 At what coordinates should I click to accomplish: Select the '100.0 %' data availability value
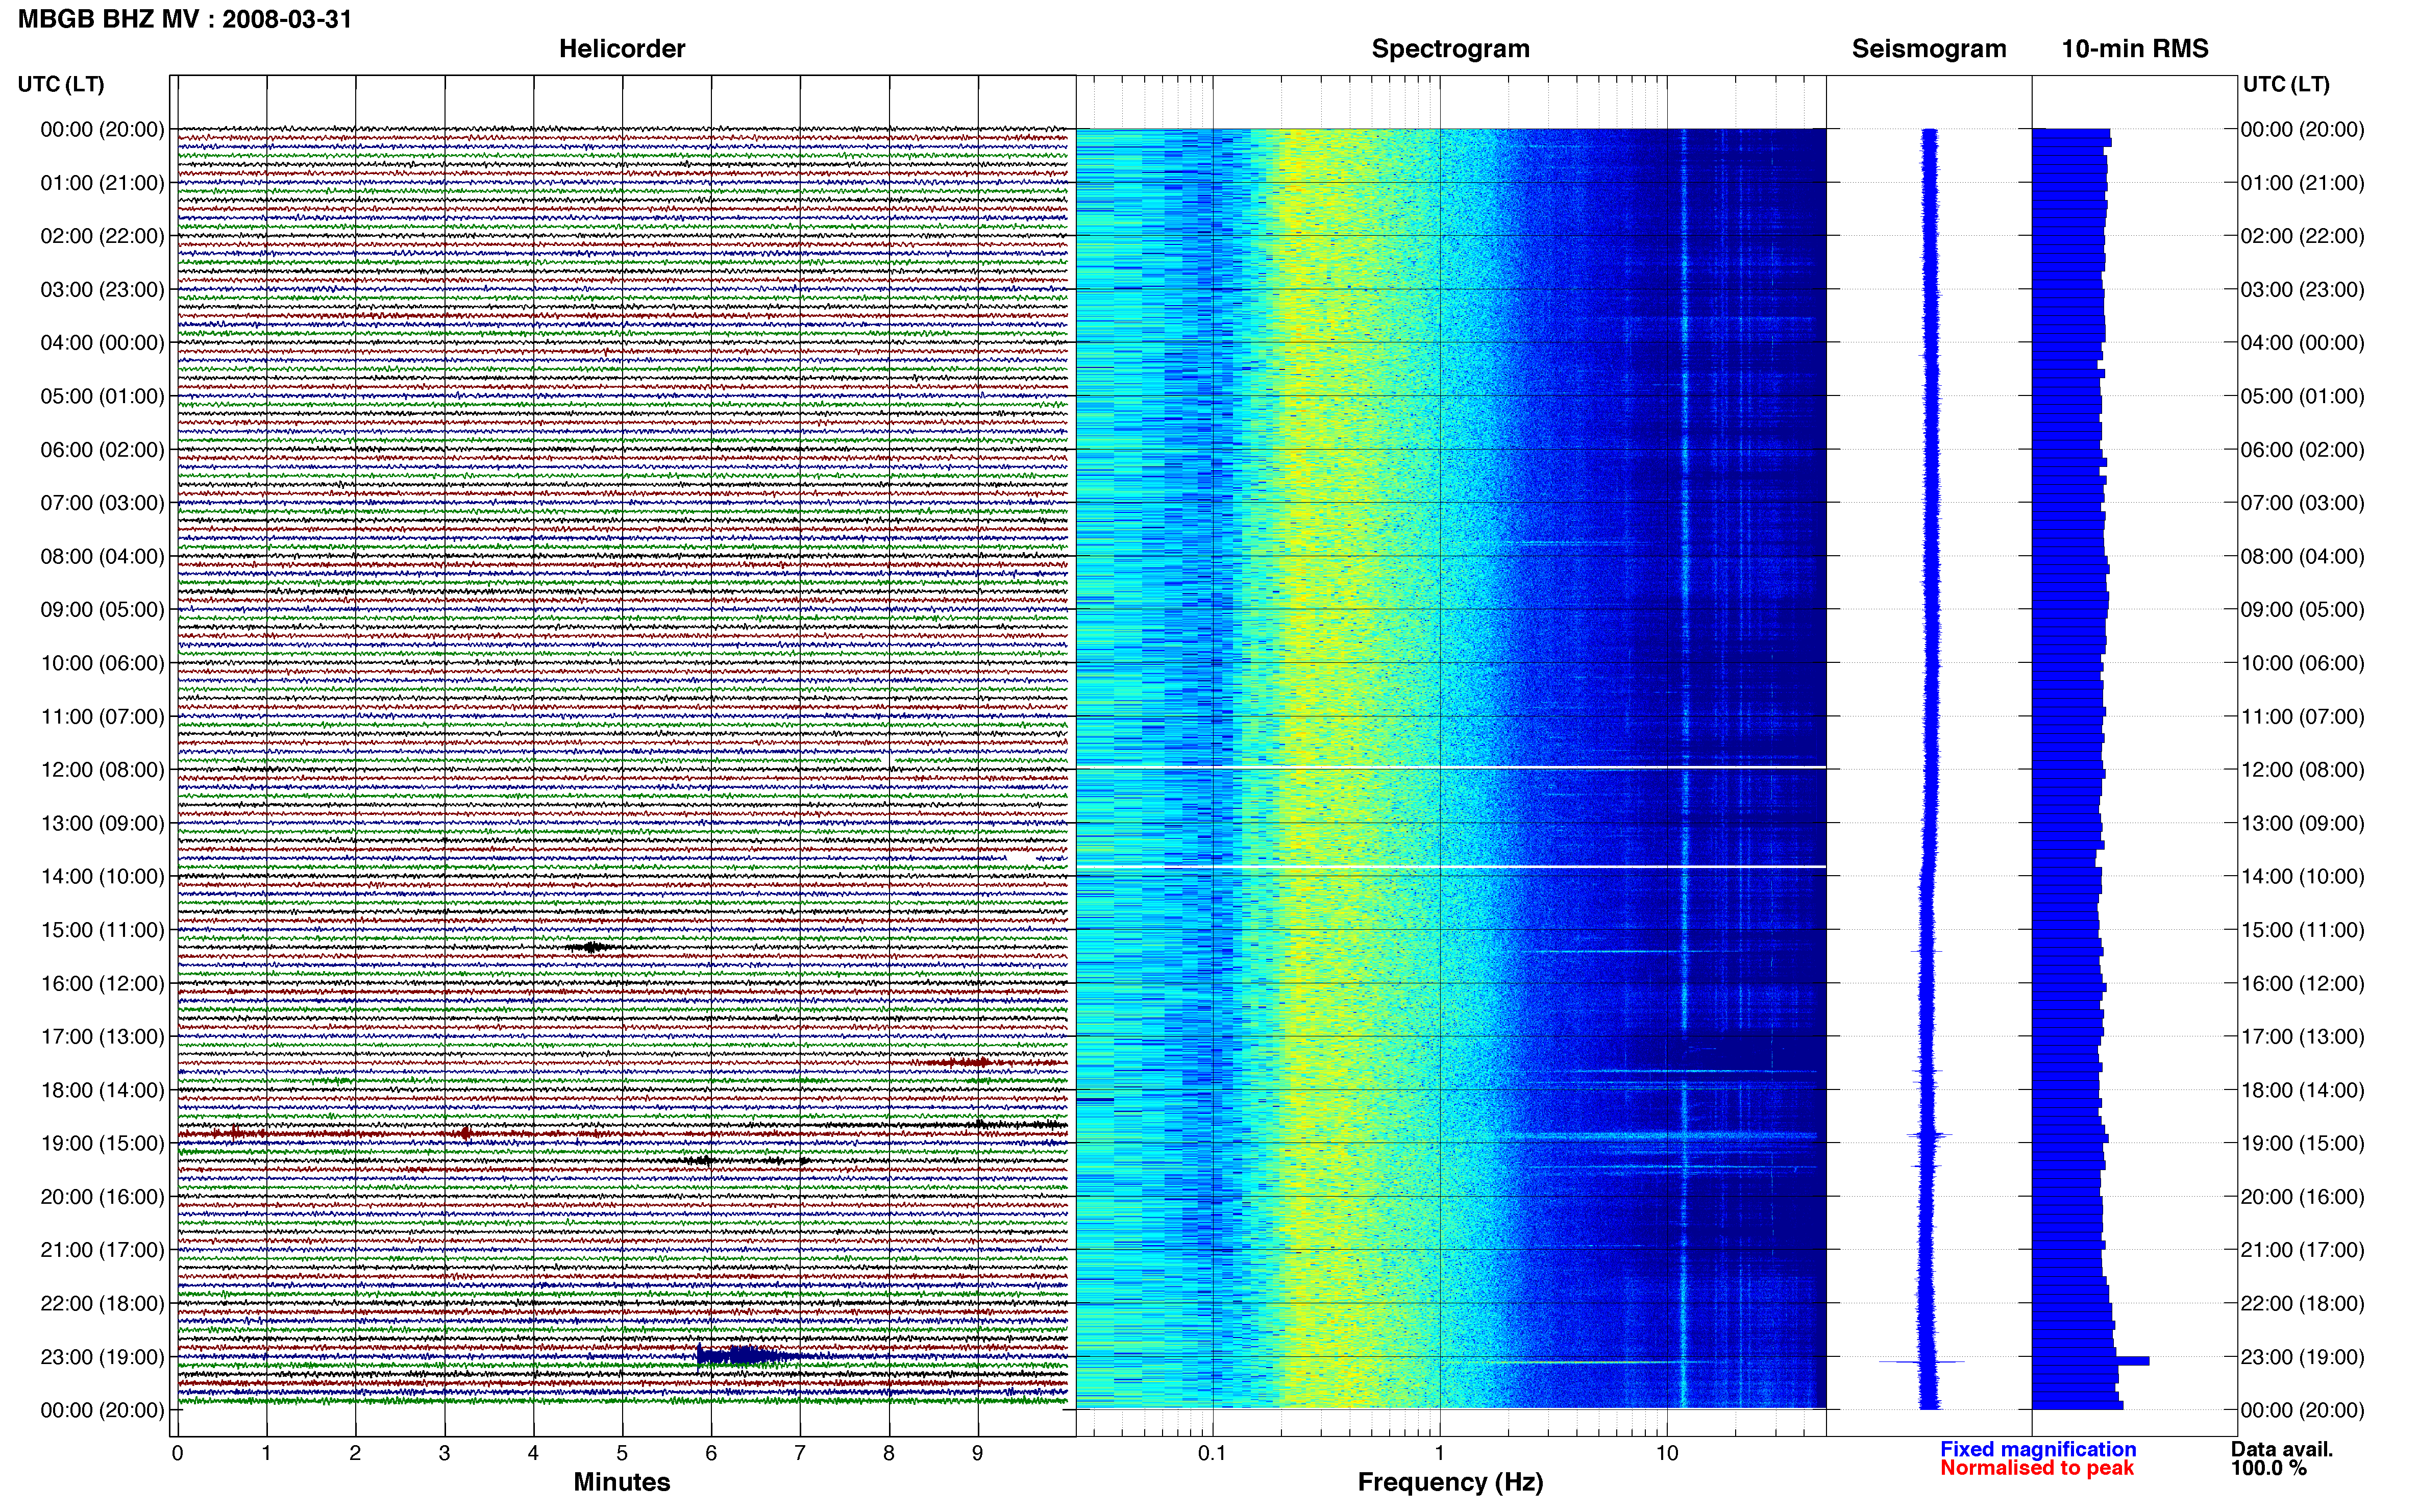(2268, 1468)
